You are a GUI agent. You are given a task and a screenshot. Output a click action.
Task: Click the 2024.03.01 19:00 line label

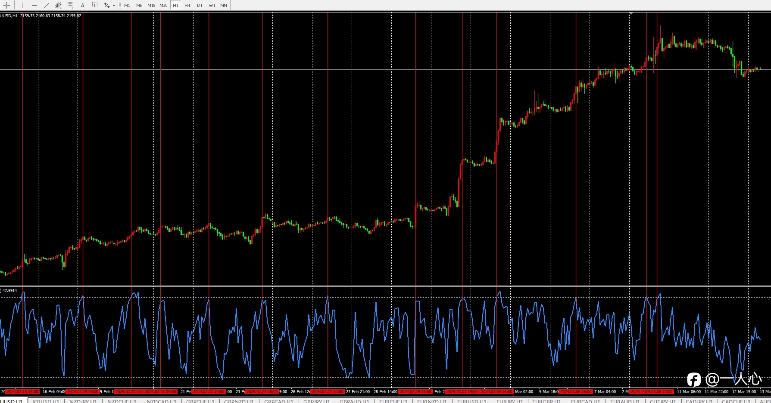462,391
